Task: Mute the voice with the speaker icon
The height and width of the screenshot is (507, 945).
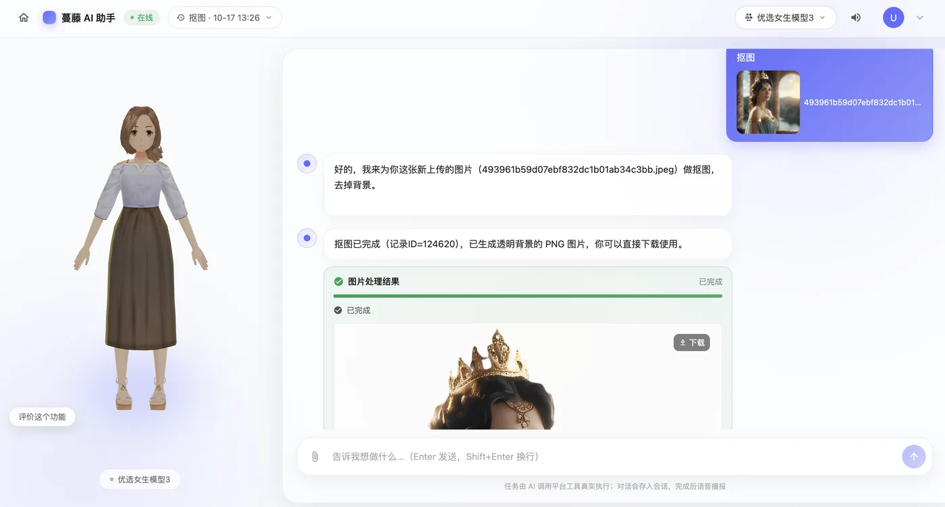Action: pos(856,18)
